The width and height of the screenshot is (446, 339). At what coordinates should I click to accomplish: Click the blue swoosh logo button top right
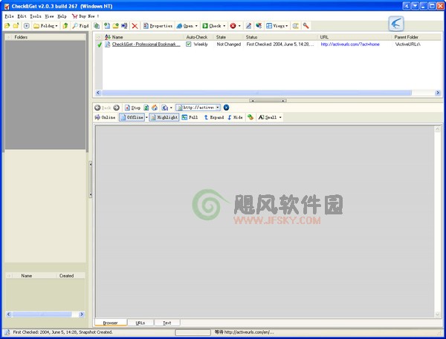[396, 24]
